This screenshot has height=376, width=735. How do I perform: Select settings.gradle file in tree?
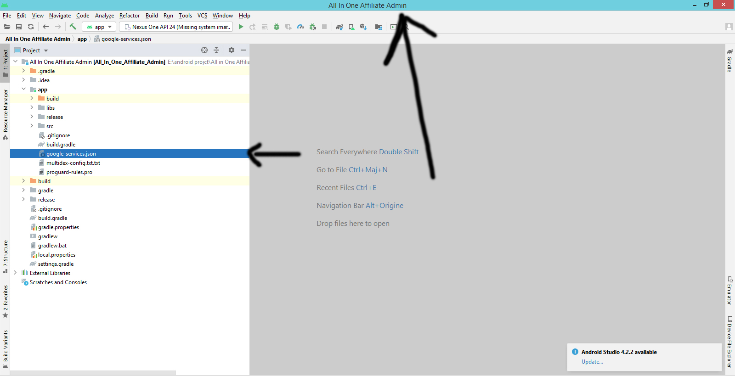pyautogui.click(x=56, y=264)
